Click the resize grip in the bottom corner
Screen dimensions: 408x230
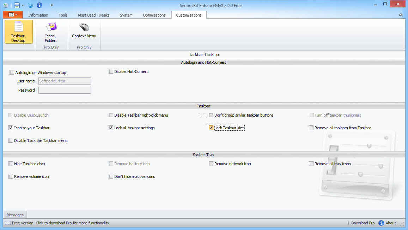point(403,224)
